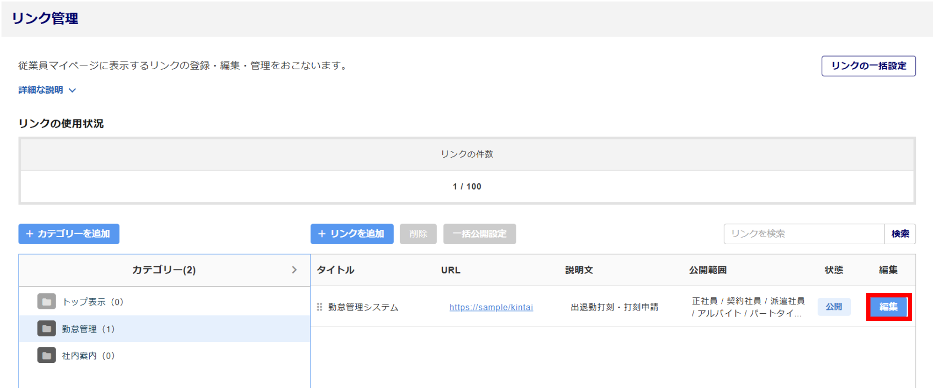935x388 pixels.
Task: Click the 社内案内 folder icon
Action: (x=46, y=355)
